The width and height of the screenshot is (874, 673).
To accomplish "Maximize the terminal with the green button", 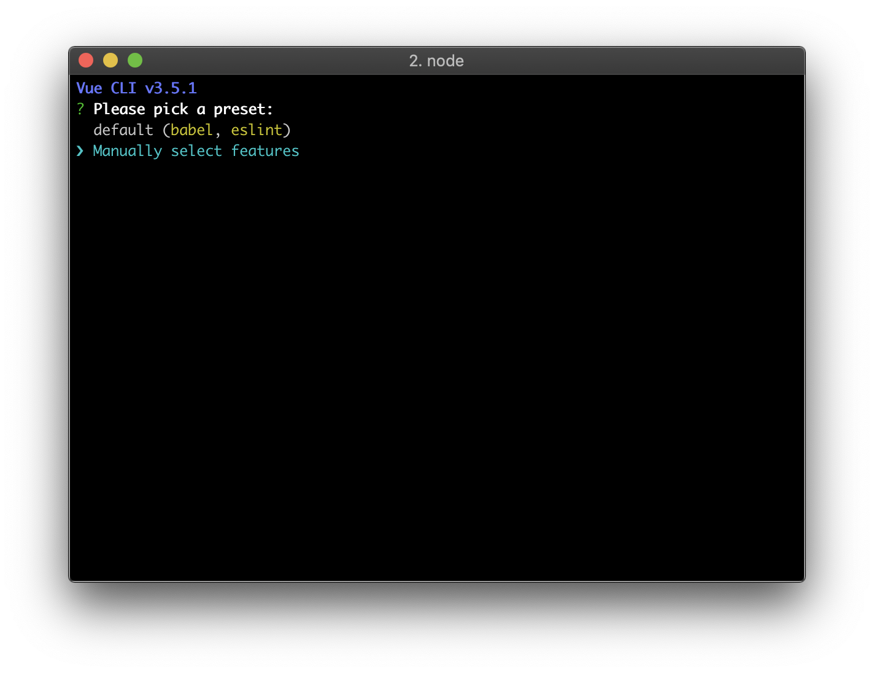I will (x=135, y=60).
